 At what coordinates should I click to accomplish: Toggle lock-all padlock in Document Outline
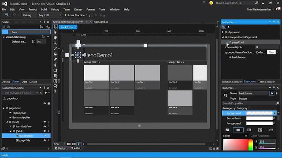48,104
